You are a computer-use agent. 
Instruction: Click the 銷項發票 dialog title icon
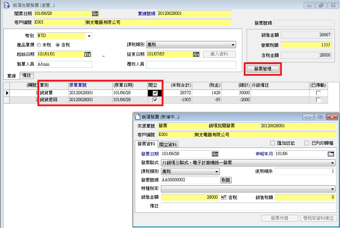137,117
